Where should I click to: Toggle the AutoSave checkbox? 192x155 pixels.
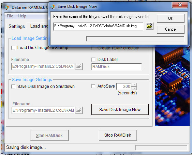pyautogui.click(x=93, y=86)
